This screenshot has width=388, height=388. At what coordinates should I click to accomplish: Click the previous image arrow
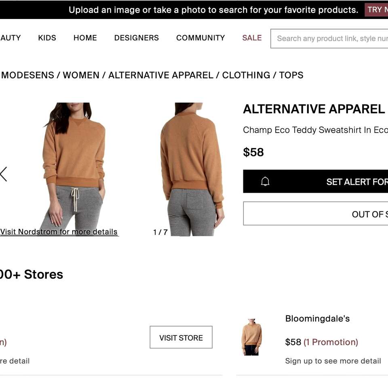click(x=4, y=174)
